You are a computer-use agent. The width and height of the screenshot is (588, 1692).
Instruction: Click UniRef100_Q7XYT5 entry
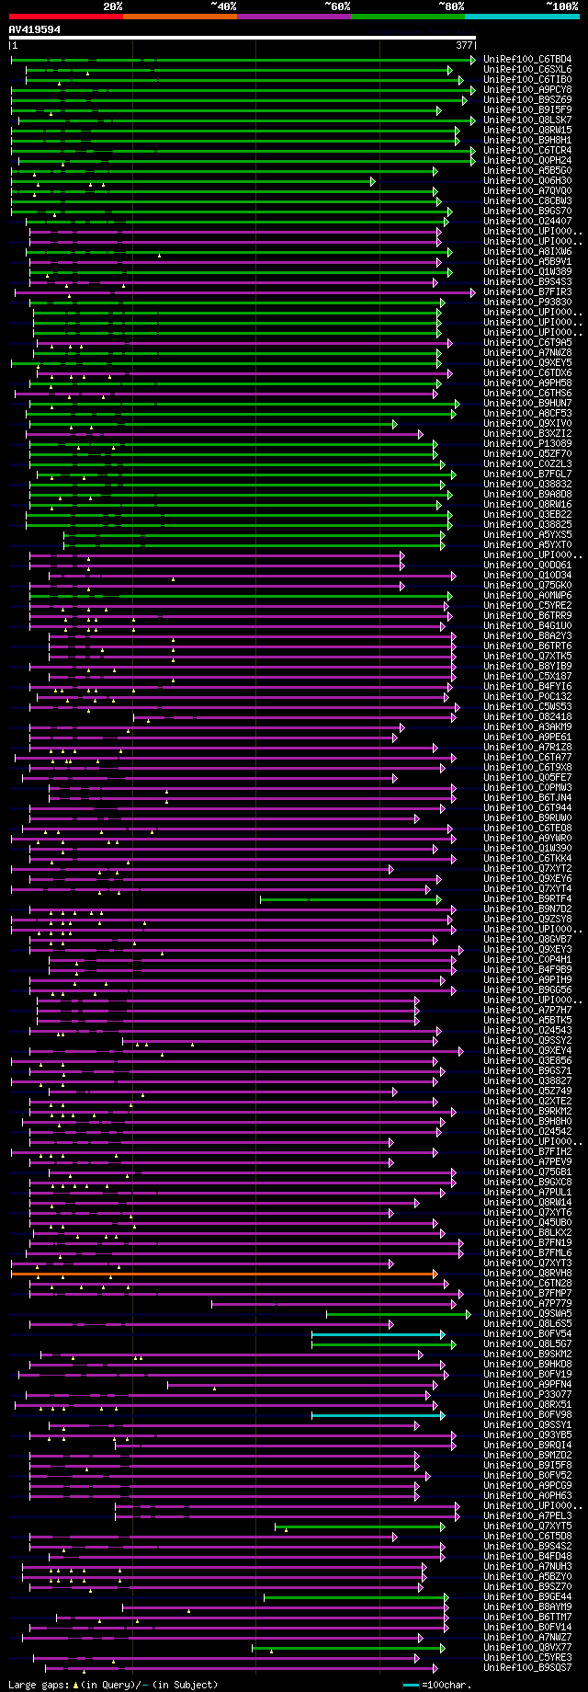(527, 1526)
